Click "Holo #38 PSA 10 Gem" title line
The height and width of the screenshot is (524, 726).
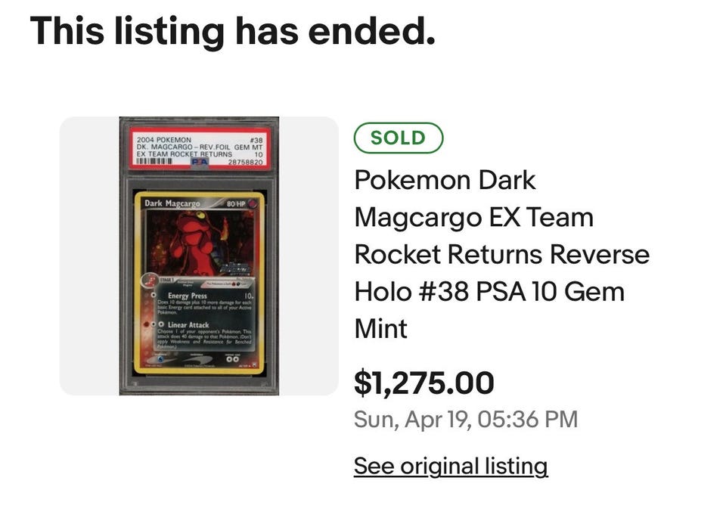pos(489,291)
